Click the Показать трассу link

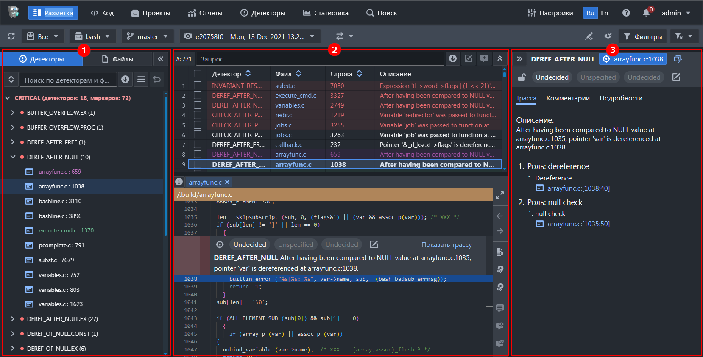coord(446,245)
